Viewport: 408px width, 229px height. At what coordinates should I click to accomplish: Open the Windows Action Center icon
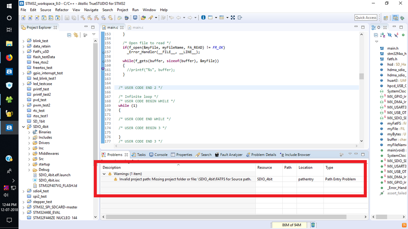click(9, 220)
